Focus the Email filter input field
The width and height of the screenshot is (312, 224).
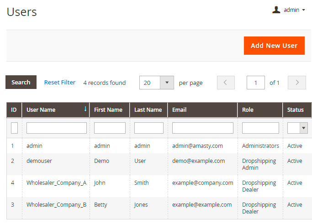pos(202,128)
